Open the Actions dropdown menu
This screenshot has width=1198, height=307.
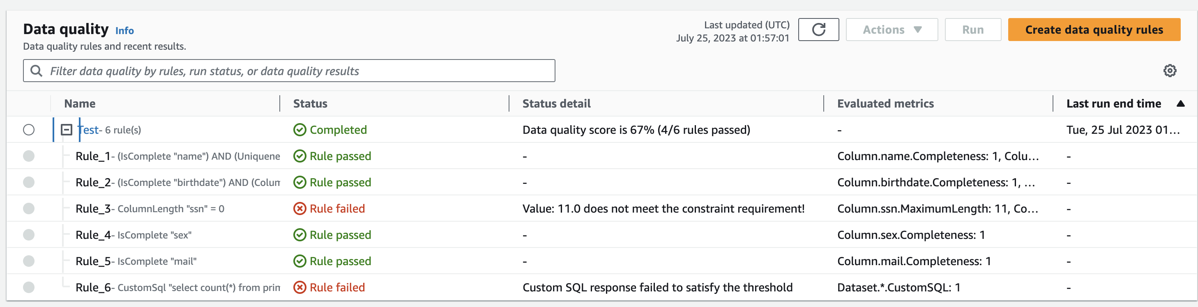[x=892, y=30]
